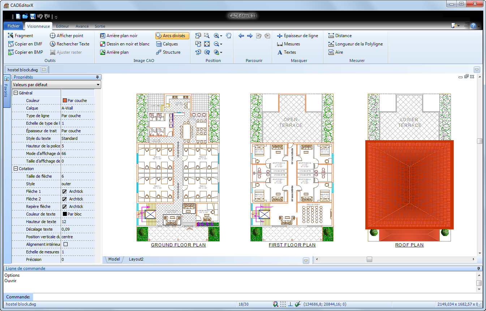
Task: Click Rechercher Texte button
Action: [69, 44]
